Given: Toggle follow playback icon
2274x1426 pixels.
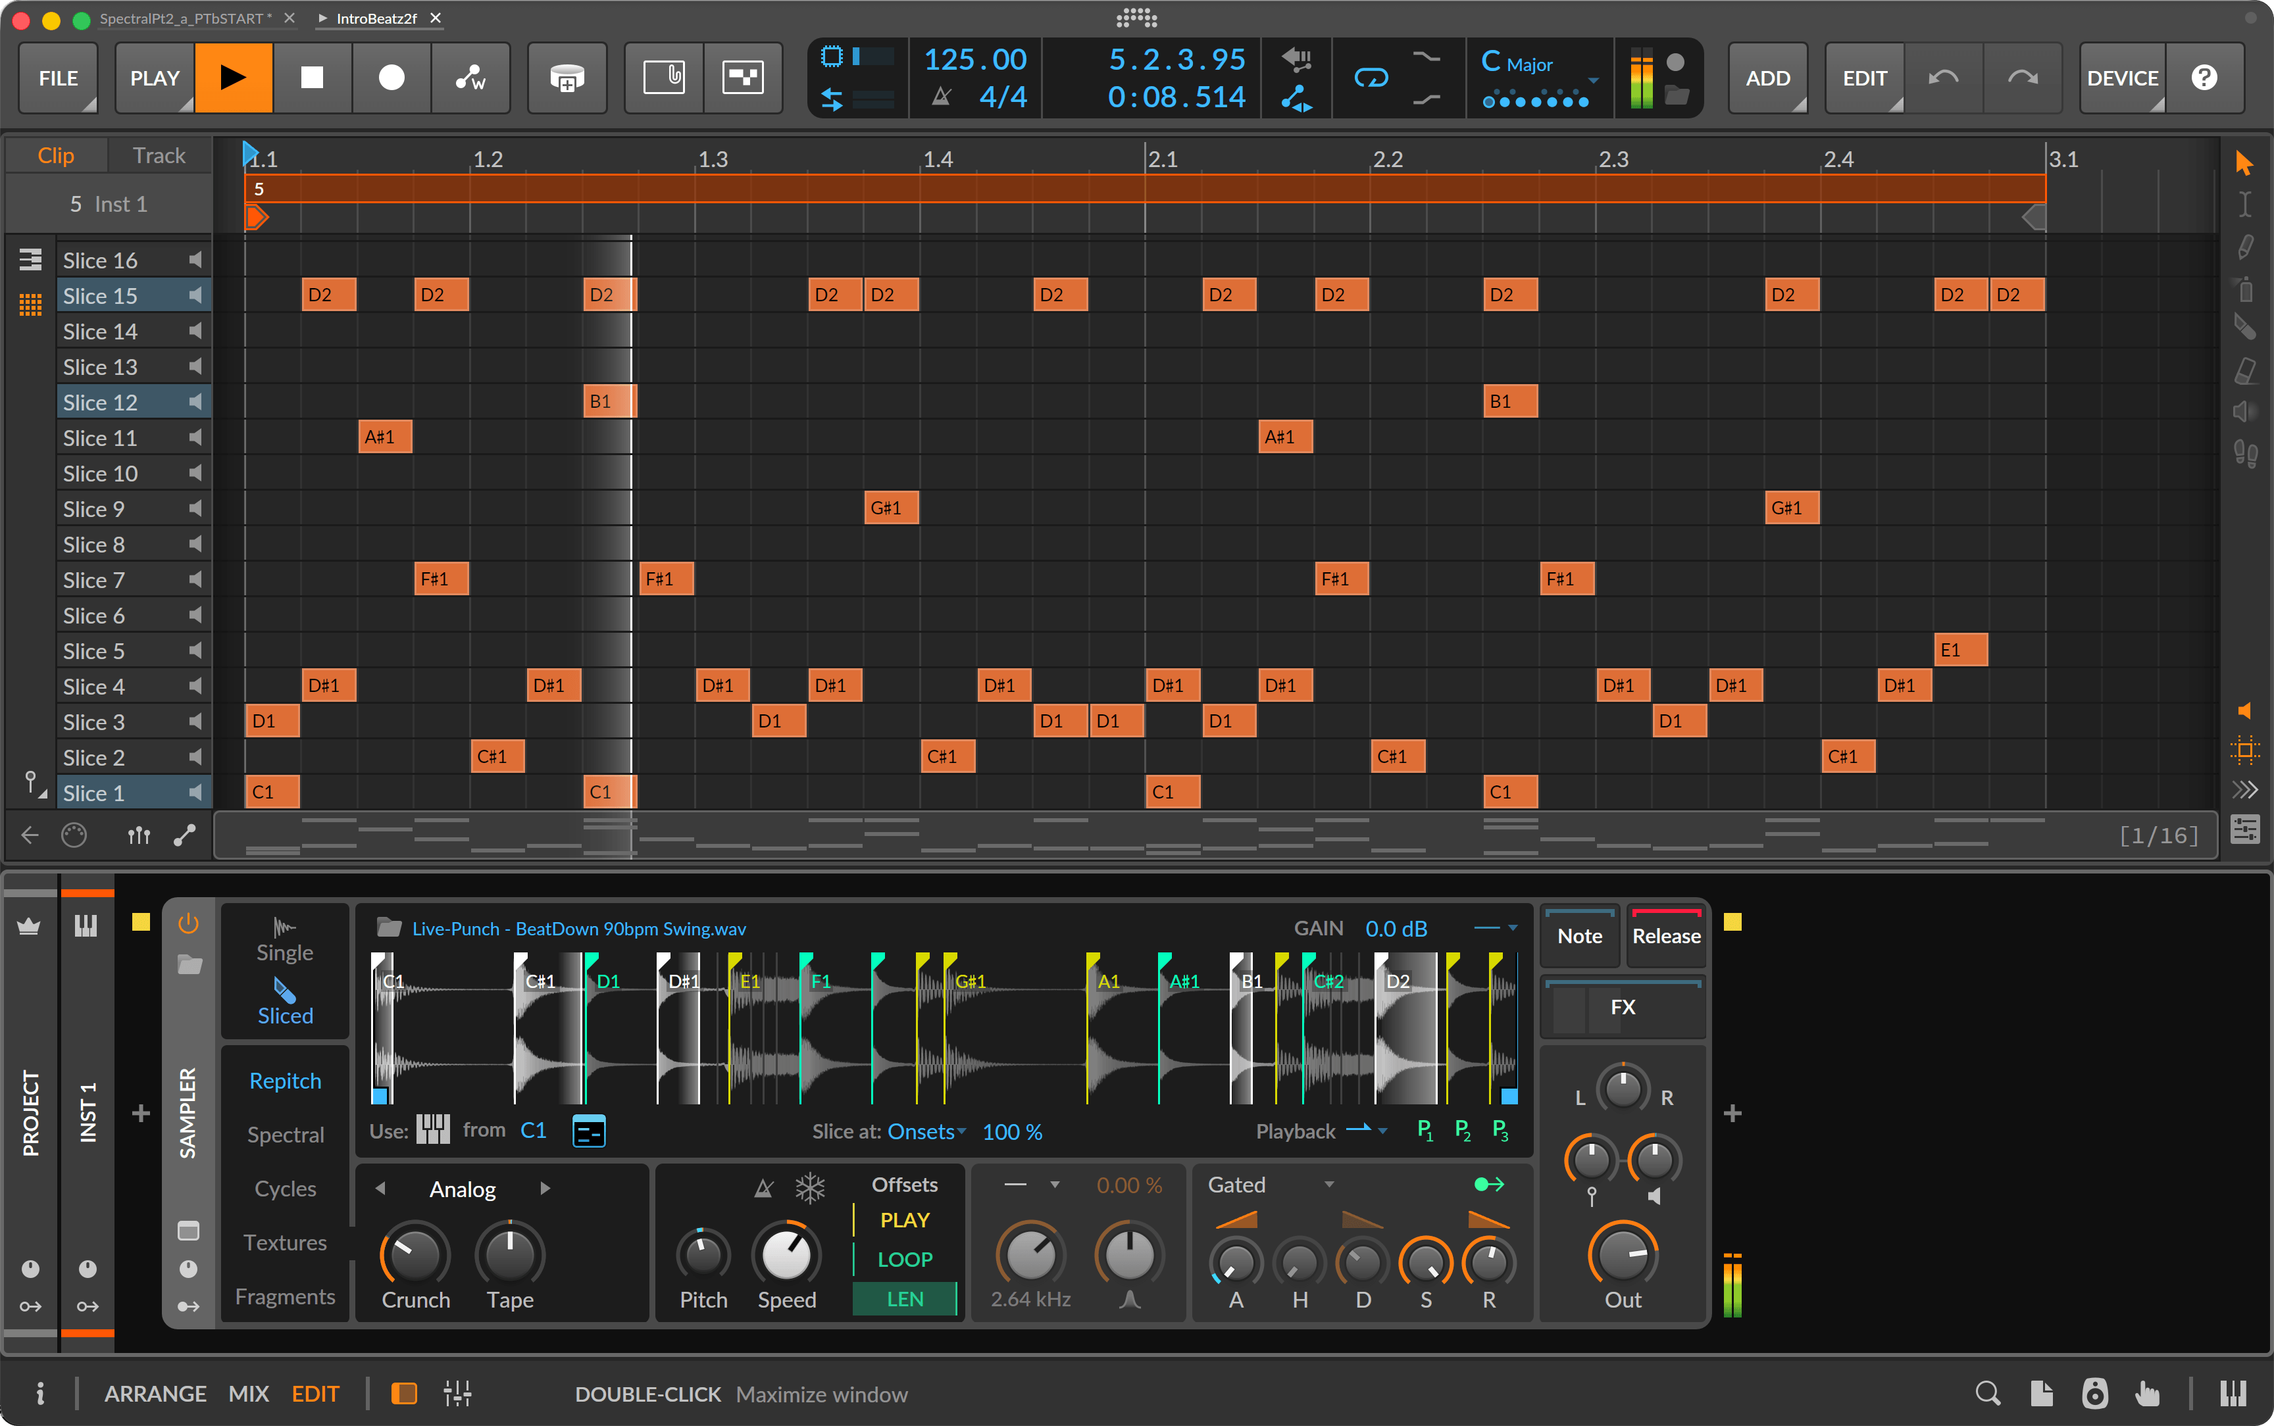Looking at the screenshot, I should pyautogui.click(x=2245, y=789).
